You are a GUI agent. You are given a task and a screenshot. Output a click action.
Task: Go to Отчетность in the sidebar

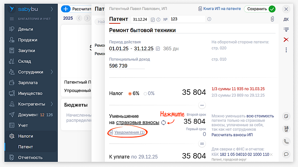click(30, 158)
